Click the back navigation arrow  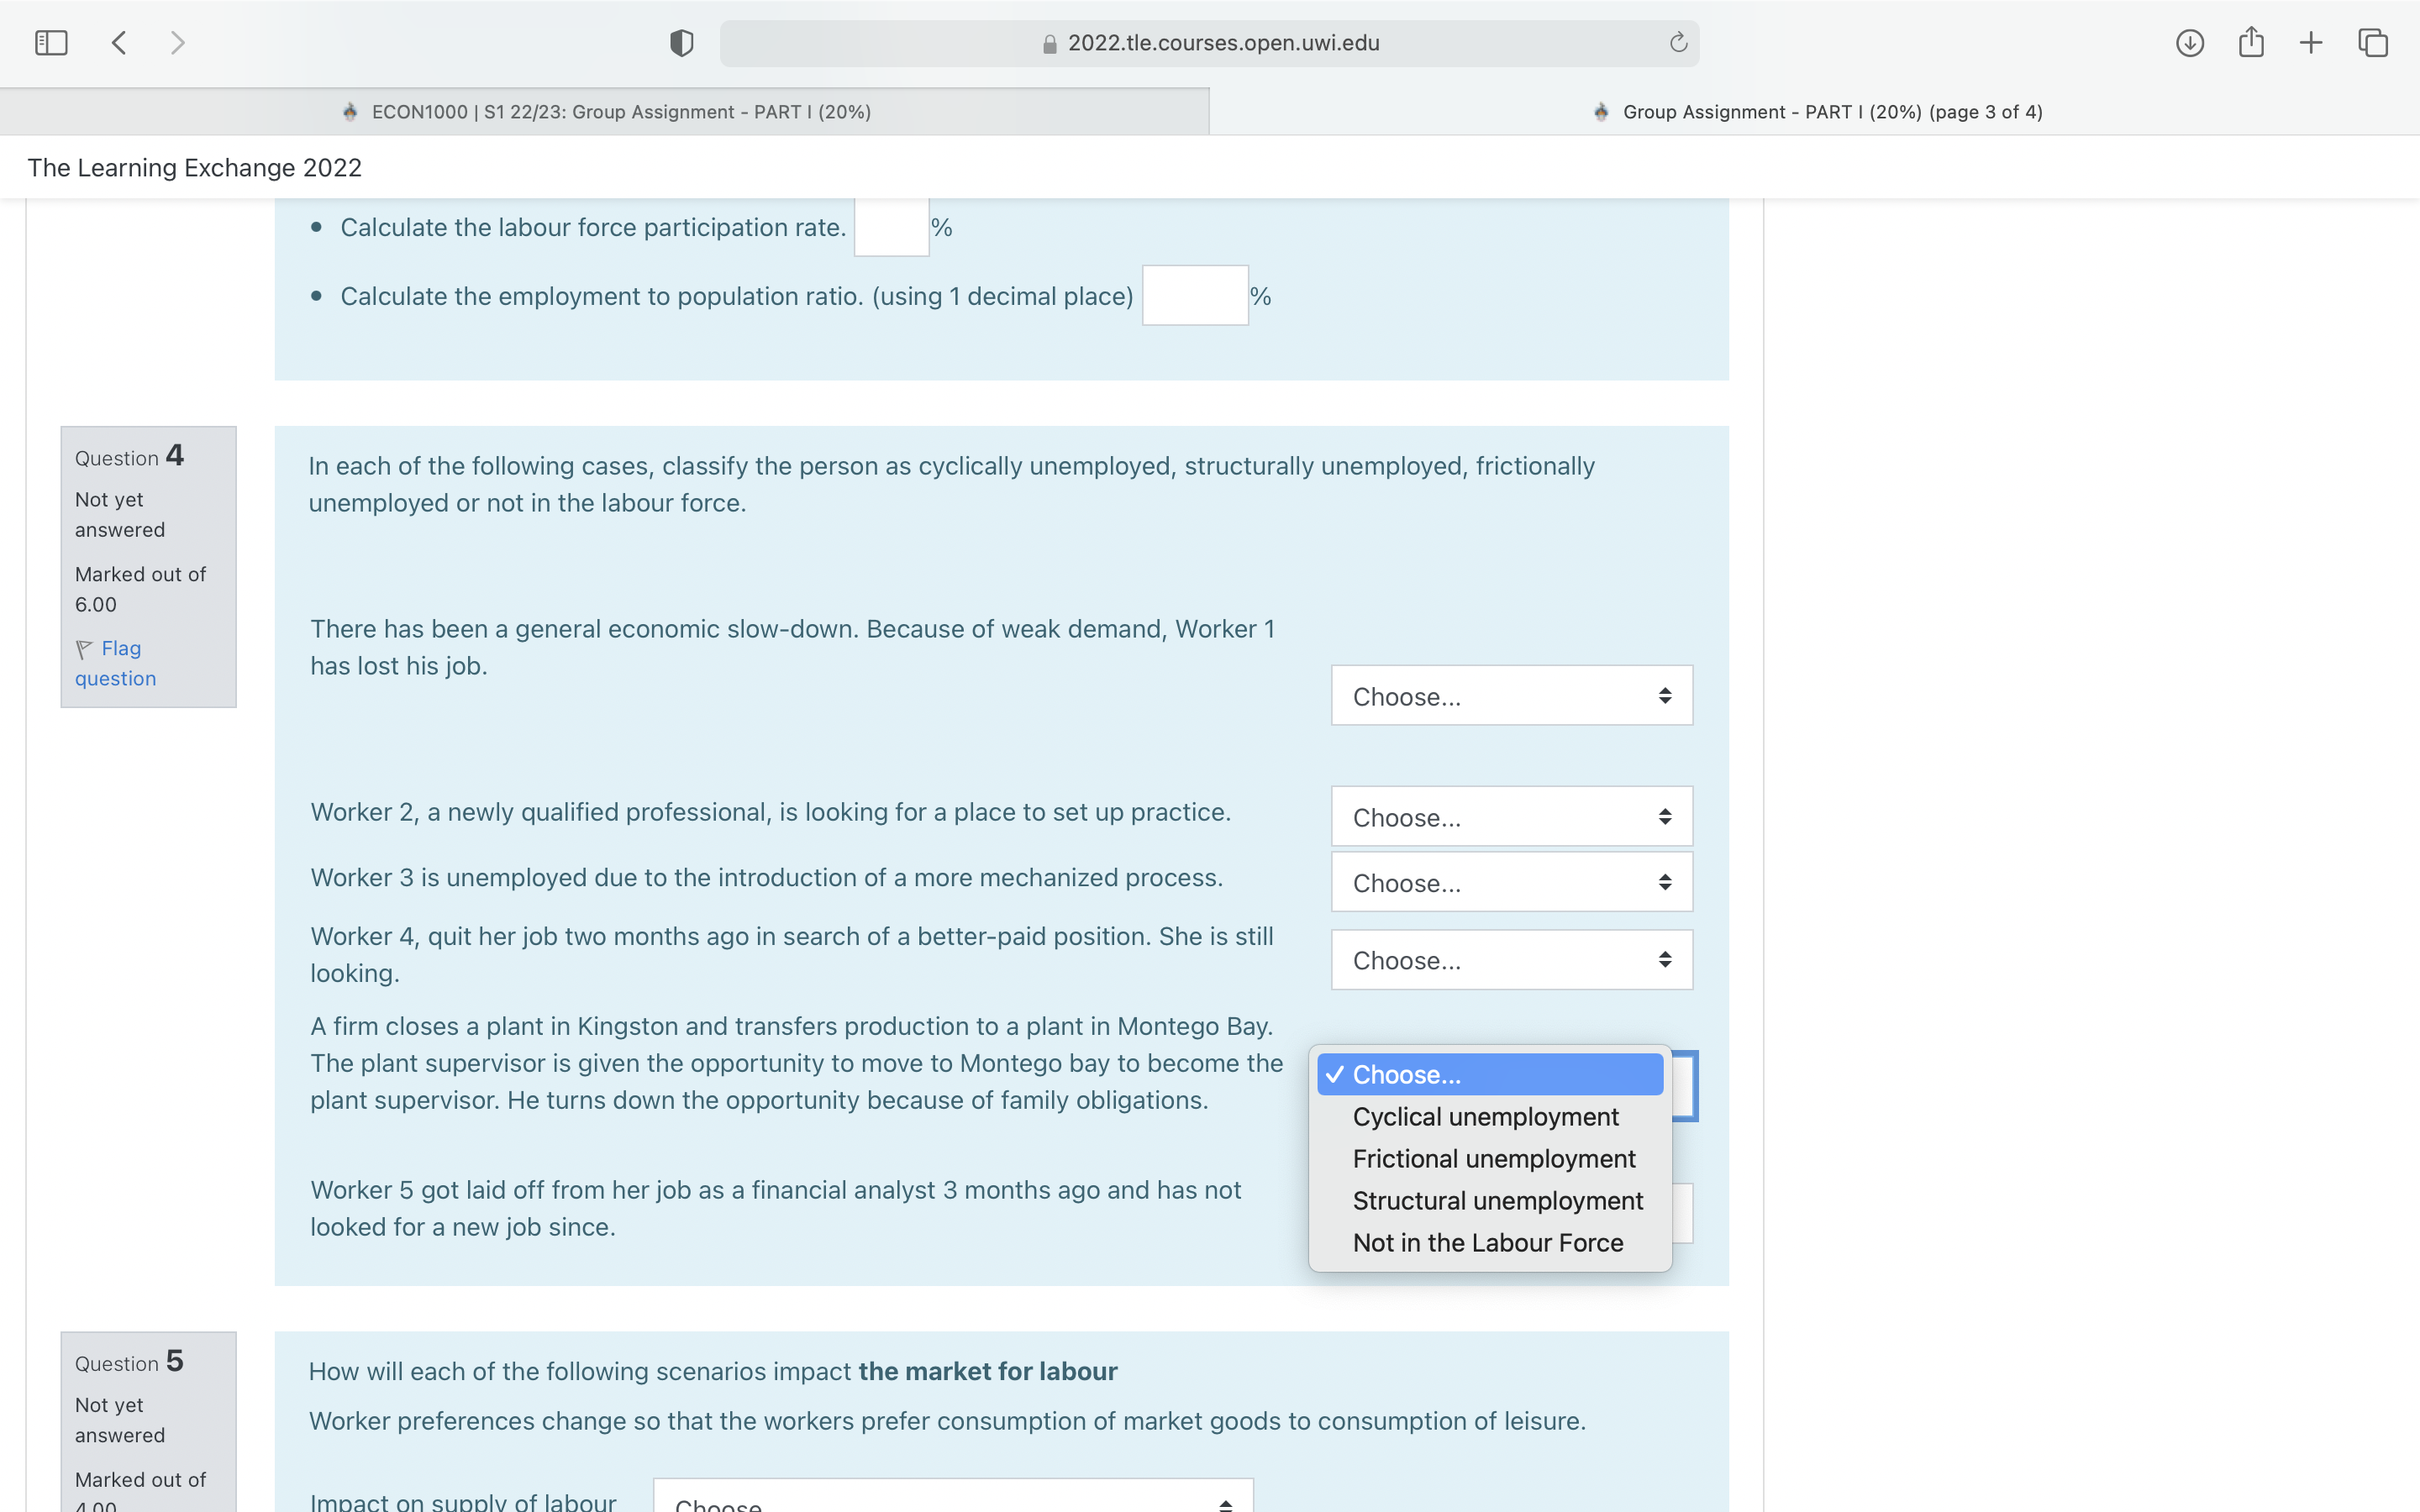[x=118, y=42]
